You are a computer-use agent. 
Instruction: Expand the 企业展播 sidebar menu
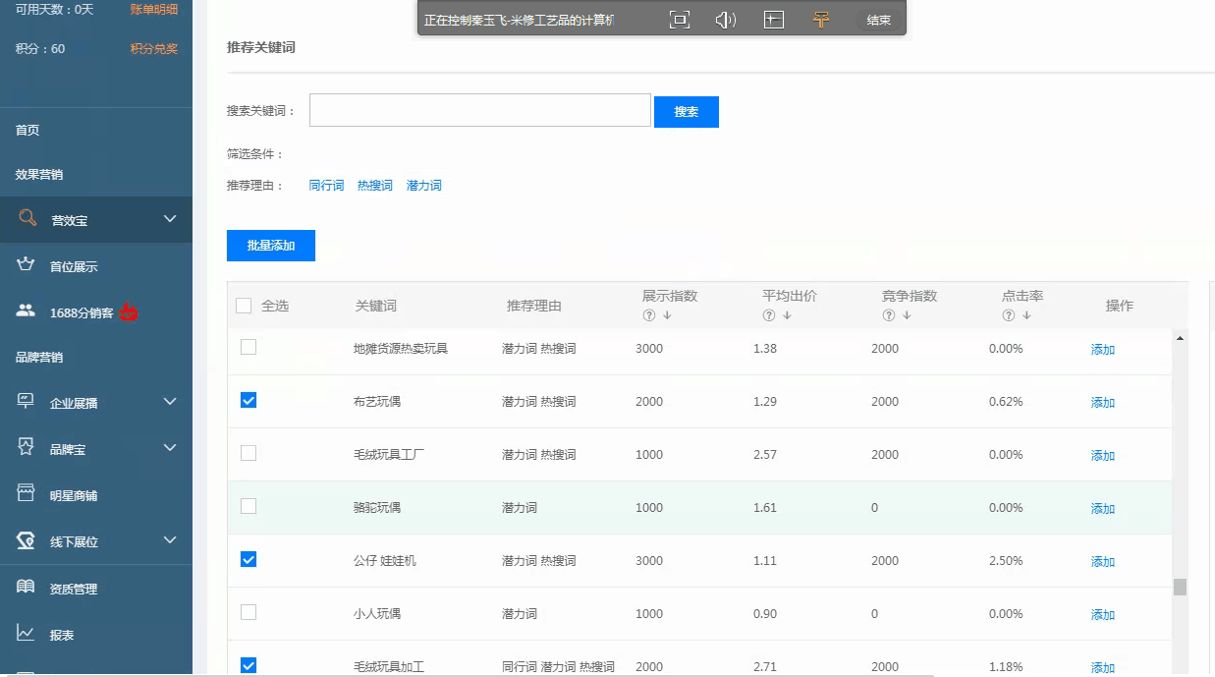tap(170, 402)
